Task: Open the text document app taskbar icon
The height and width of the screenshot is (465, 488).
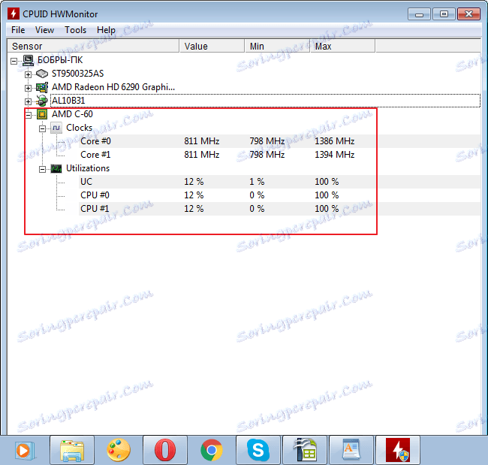Action: pos(351,451)
